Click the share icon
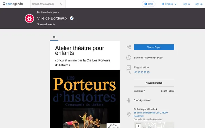The image size is (205, 128). coord(129,47)
